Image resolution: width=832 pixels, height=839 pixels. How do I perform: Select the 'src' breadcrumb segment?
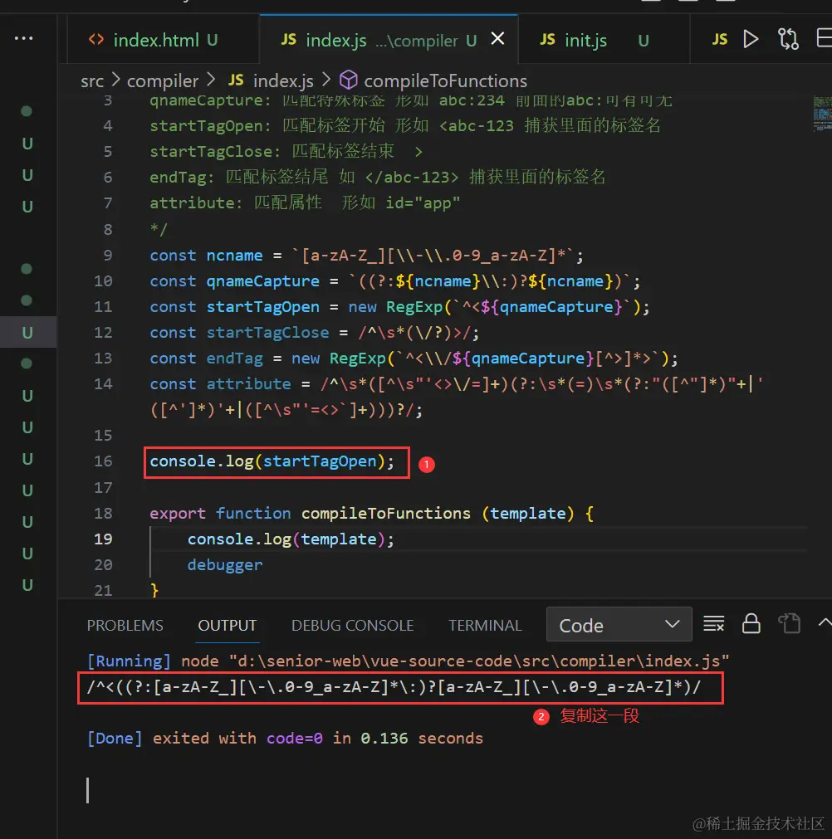(x=92, y=80)
